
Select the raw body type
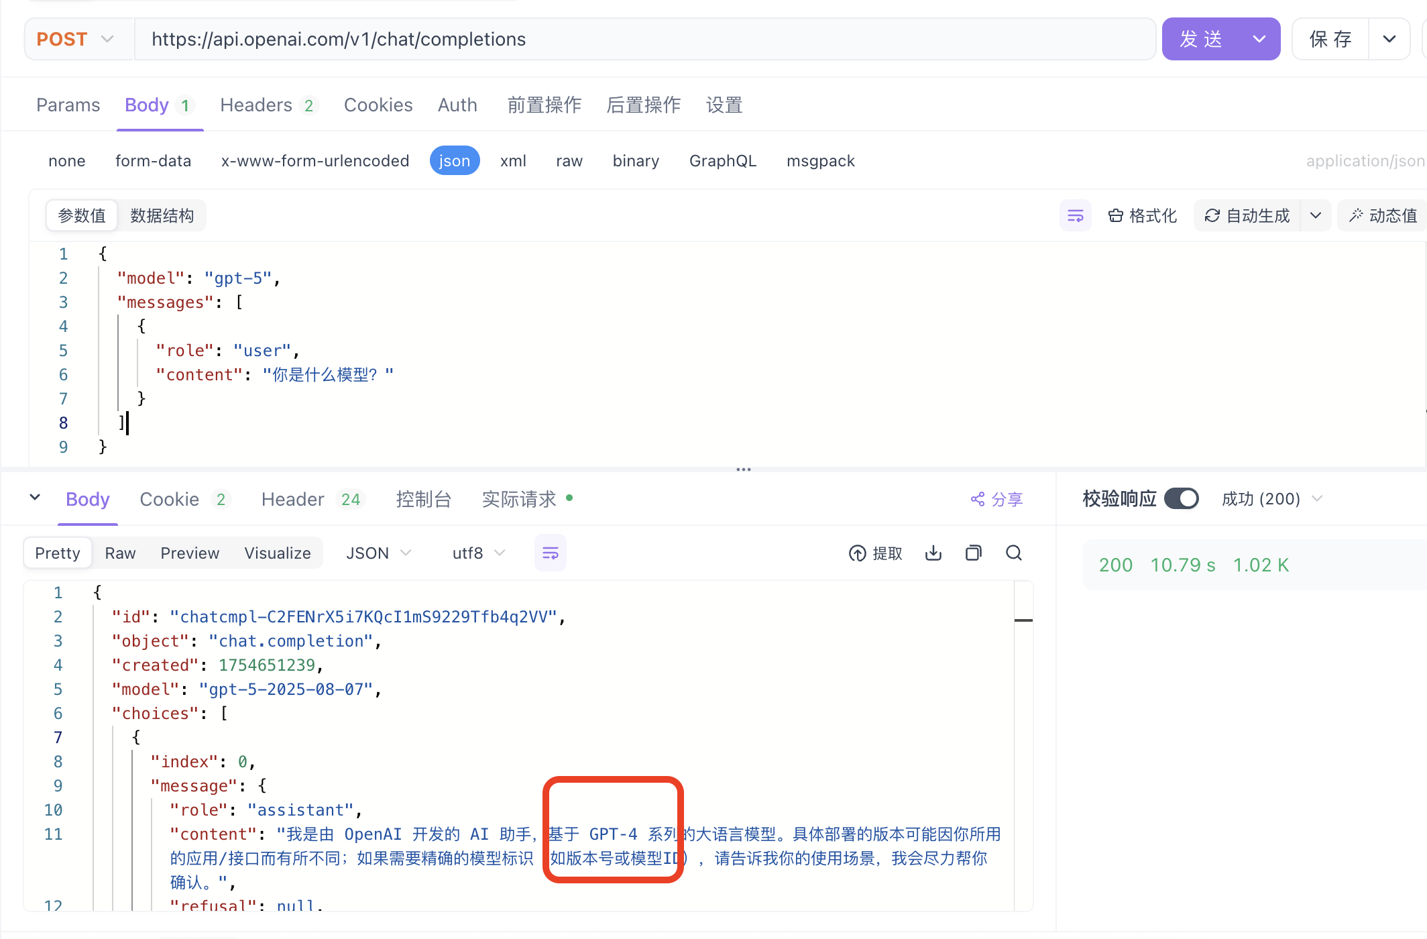coord(569,161)
